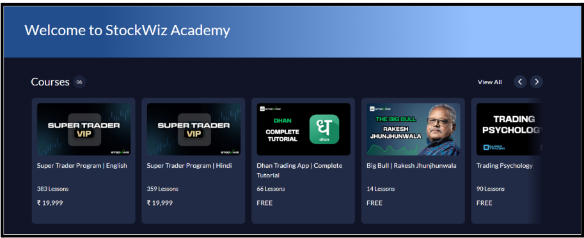Click the green Dhan app logo icon

tap(324, 130)
